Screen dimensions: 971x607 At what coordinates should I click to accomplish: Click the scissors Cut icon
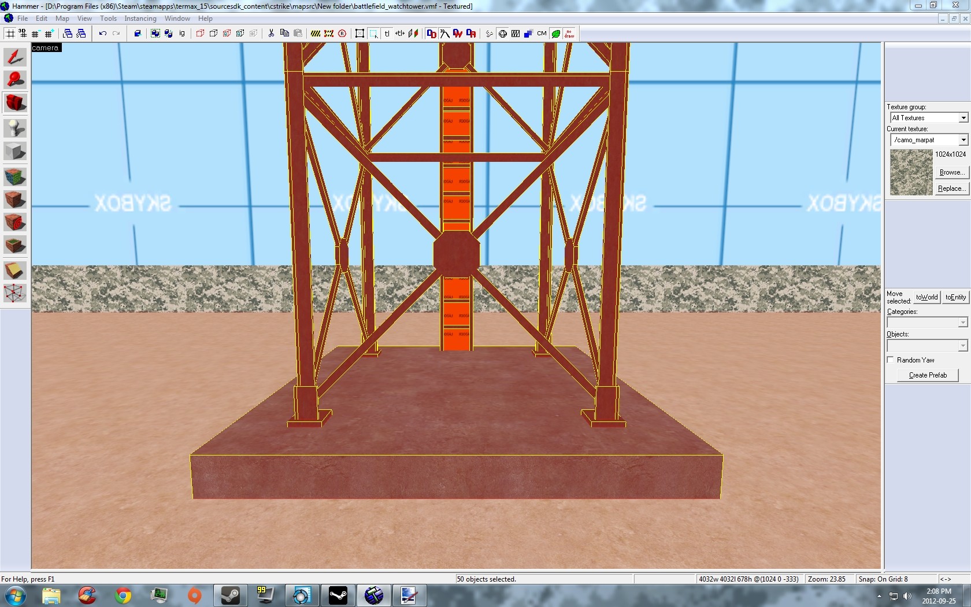(271, 34)
